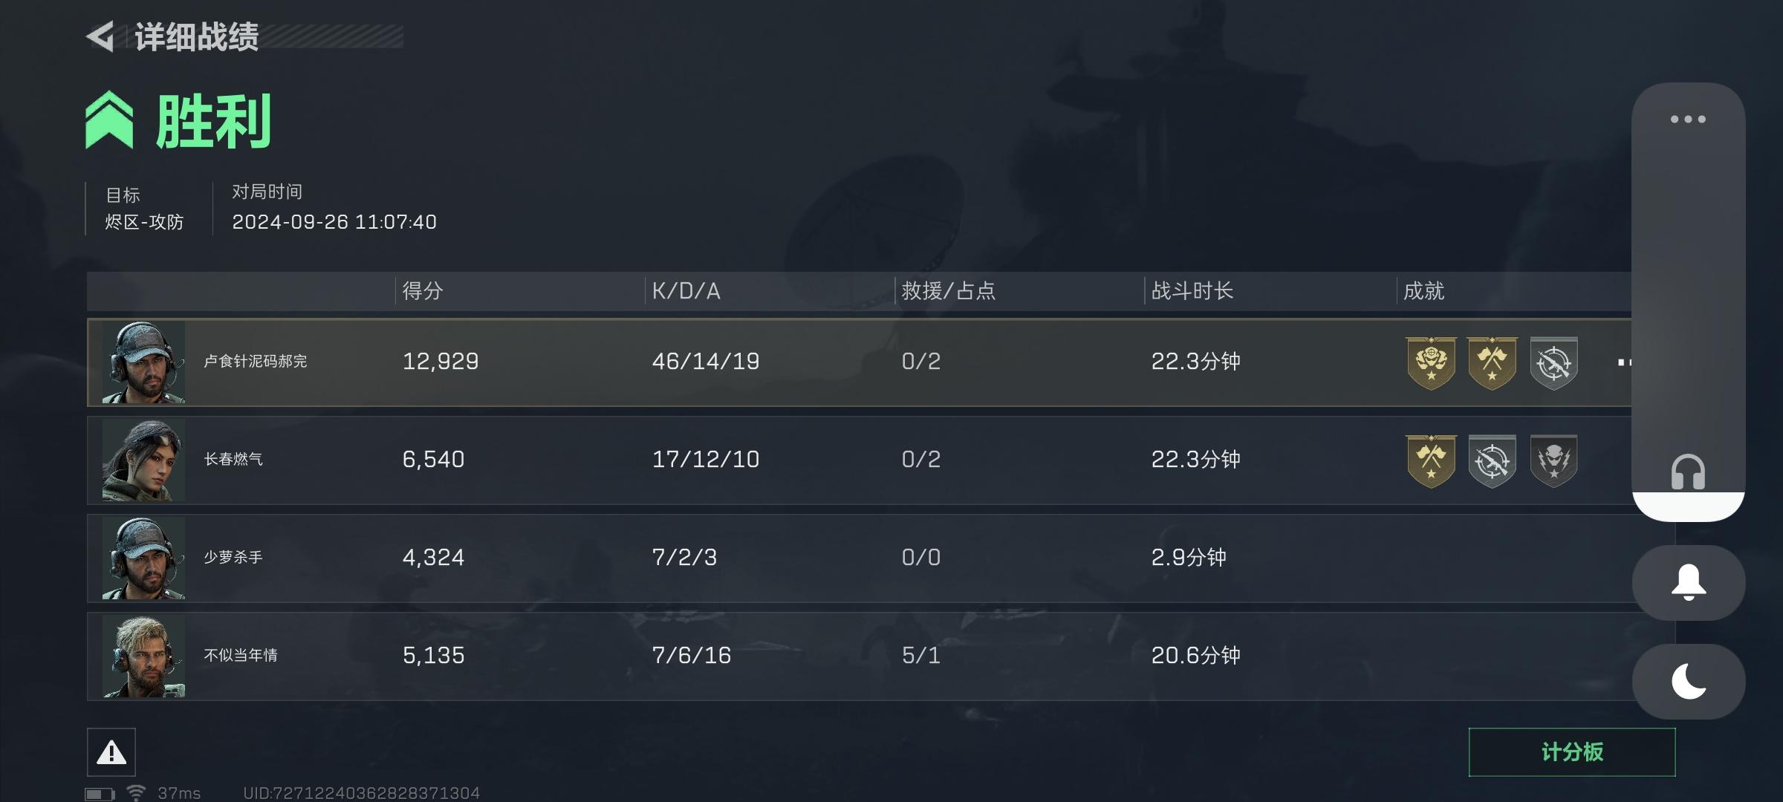The image size is (1783, 802).
Task: Expand more options dots on first player row
Action: pos(1624,362)
